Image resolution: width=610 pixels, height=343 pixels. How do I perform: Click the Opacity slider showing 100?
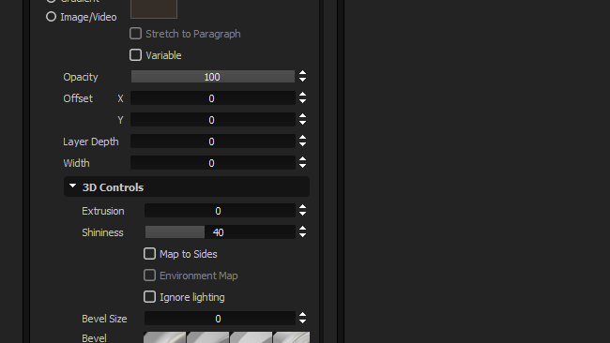coord(213,77)
